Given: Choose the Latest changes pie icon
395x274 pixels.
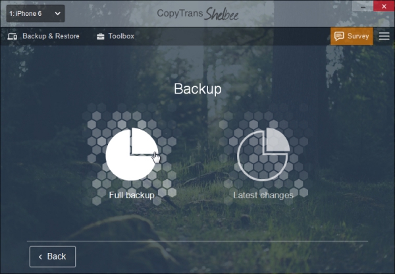Looking at the screenshot, I should [263, 154].
